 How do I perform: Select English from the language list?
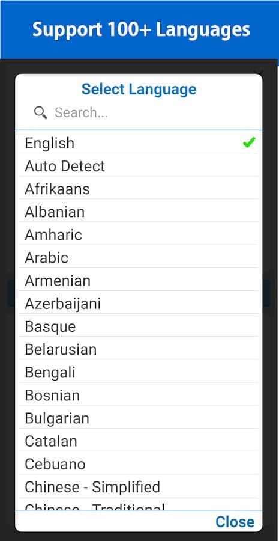(139, 143)
